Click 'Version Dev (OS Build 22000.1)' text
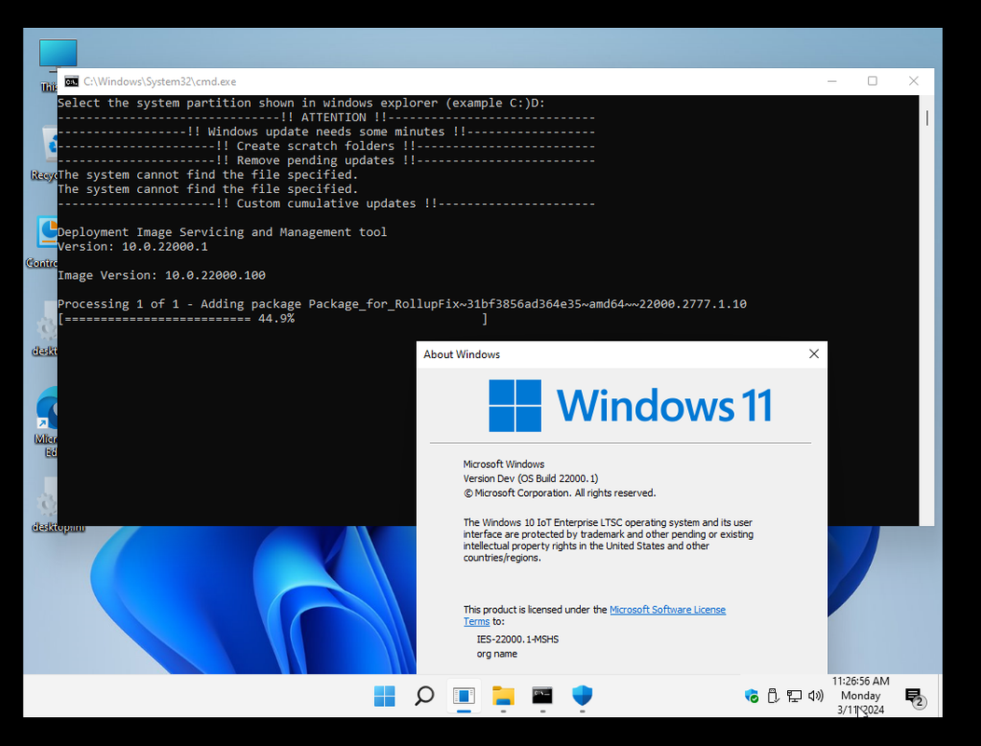This screenshot has width=981, height=746. (531, 478)
